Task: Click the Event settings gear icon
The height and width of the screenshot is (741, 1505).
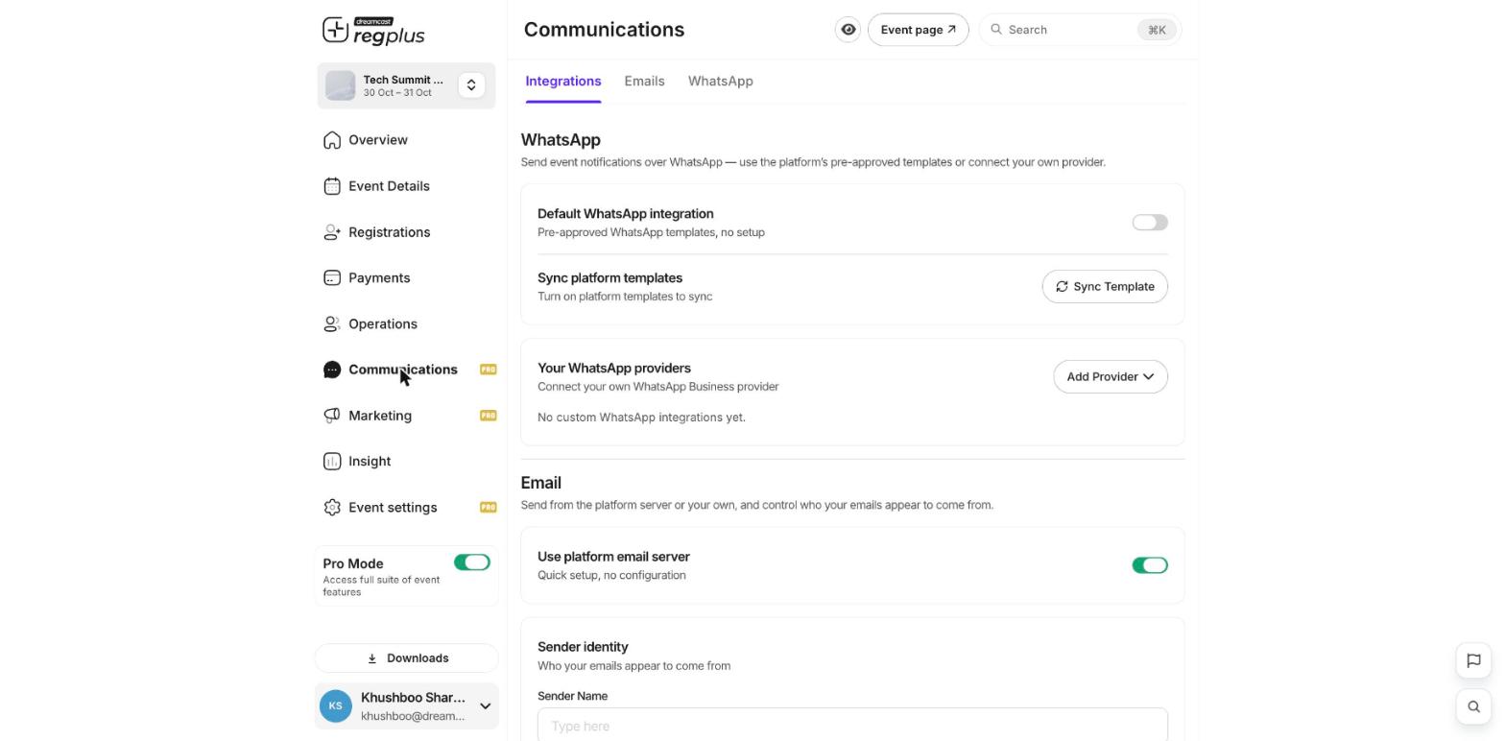Action: 332,508
